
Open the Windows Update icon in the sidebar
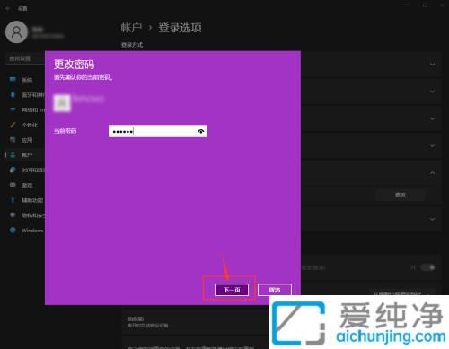[x=13, y=230]
